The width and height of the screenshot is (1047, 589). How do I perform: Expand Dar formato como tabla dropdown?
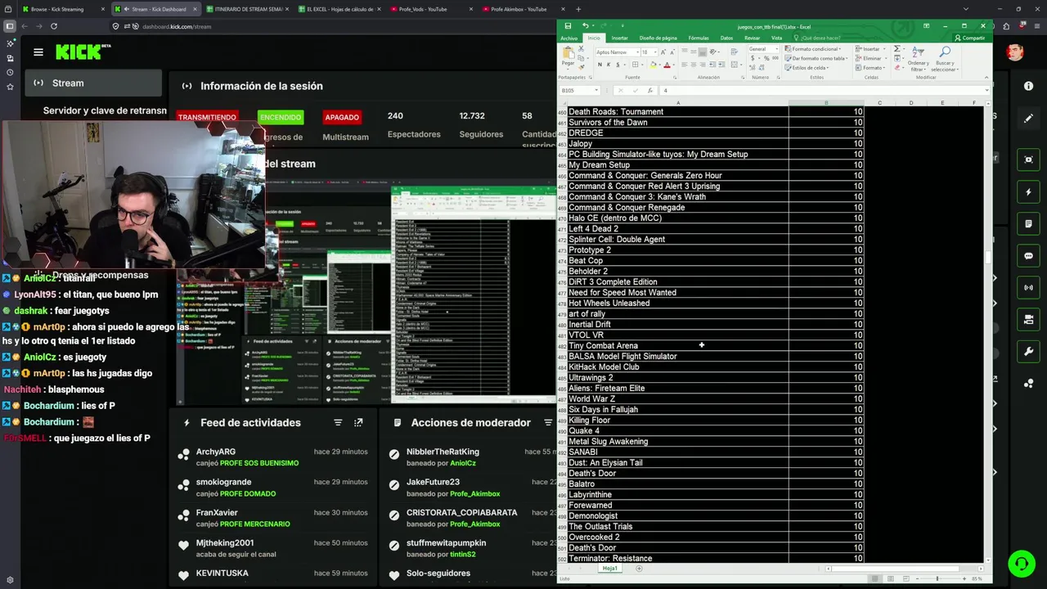tap(816, 58)
